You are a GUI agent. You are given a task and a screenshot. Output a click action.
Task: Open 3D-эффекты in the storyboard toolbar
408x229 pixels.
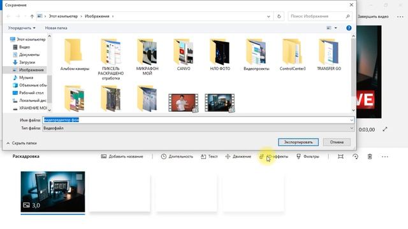[273, 156]
